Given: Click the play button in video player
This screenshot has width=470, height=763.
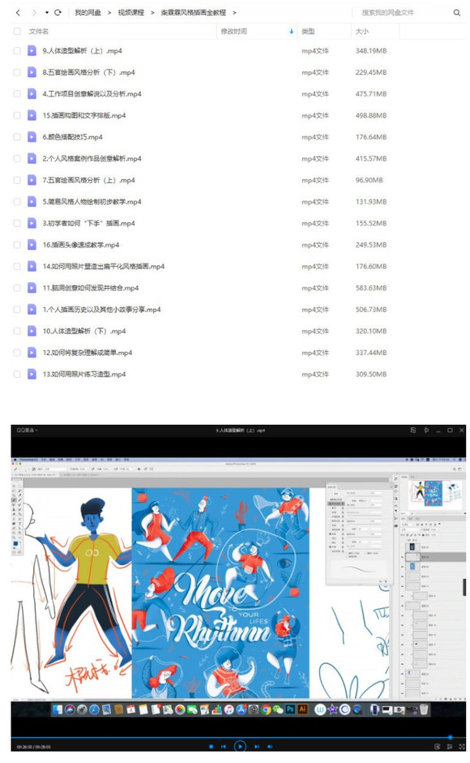Looking at the screenshot, I should click(240, 746).
